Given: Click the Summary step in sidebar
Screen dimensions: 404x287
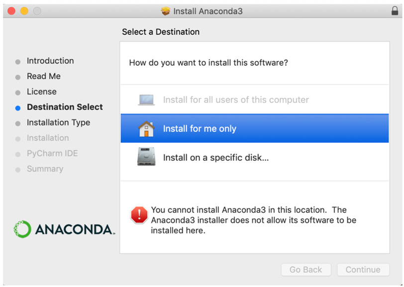Looking at the screenshot, I should (45, 169).
